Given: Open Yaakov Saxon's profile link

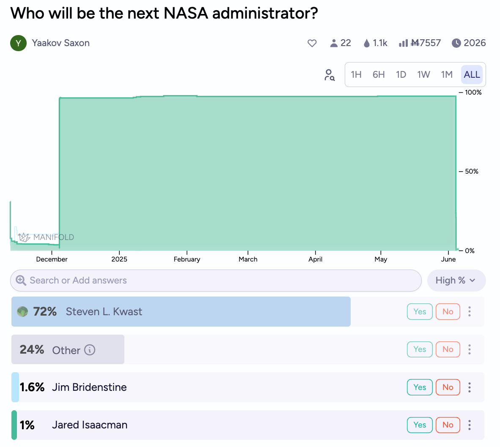Looking at the screenshot, I should [x=60, y=43].
